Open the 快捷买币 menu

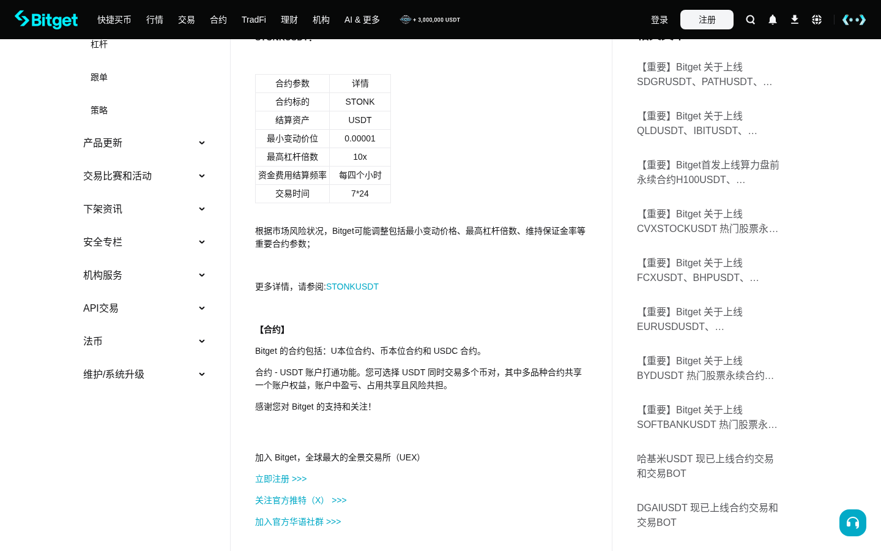coord(114,20)
